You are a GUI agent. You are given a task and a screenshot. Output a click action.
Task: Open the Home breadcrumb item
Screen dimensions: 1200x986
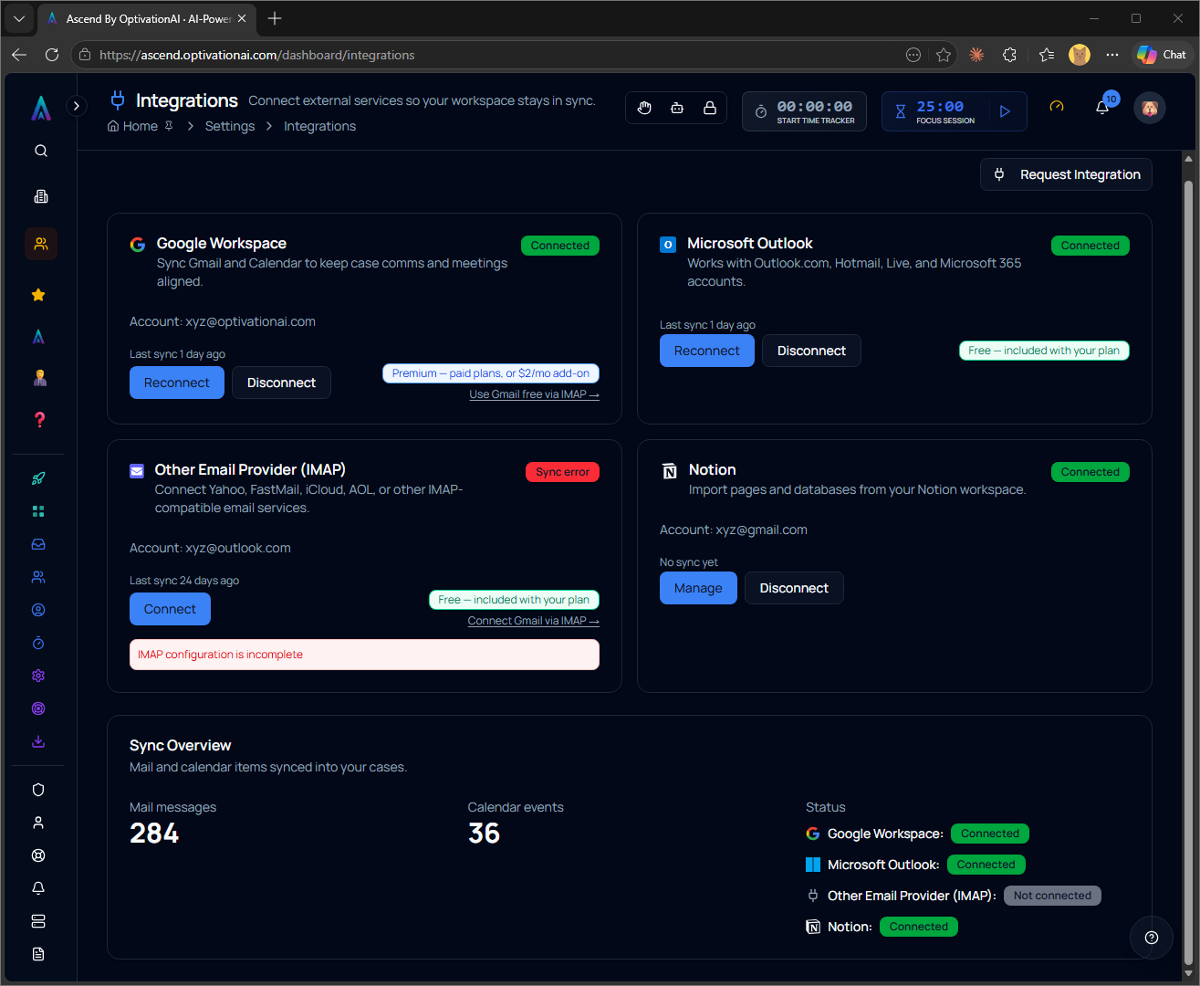[x=140, y=126]
